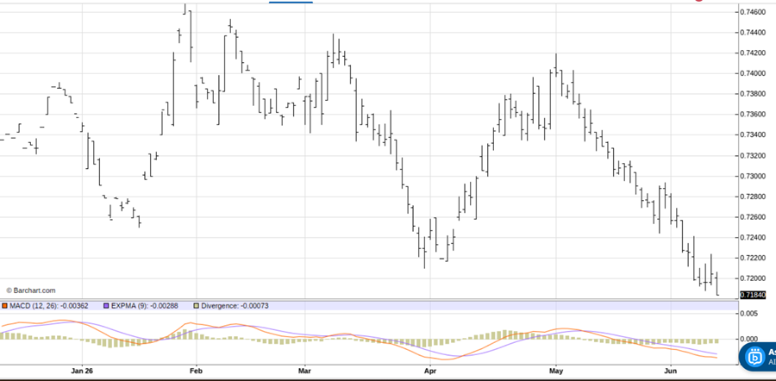Image resolution: width=776 pixels, height=381 pixels.
Task: Click the purple EXPMA color swatch
Action: pos(106,306)
